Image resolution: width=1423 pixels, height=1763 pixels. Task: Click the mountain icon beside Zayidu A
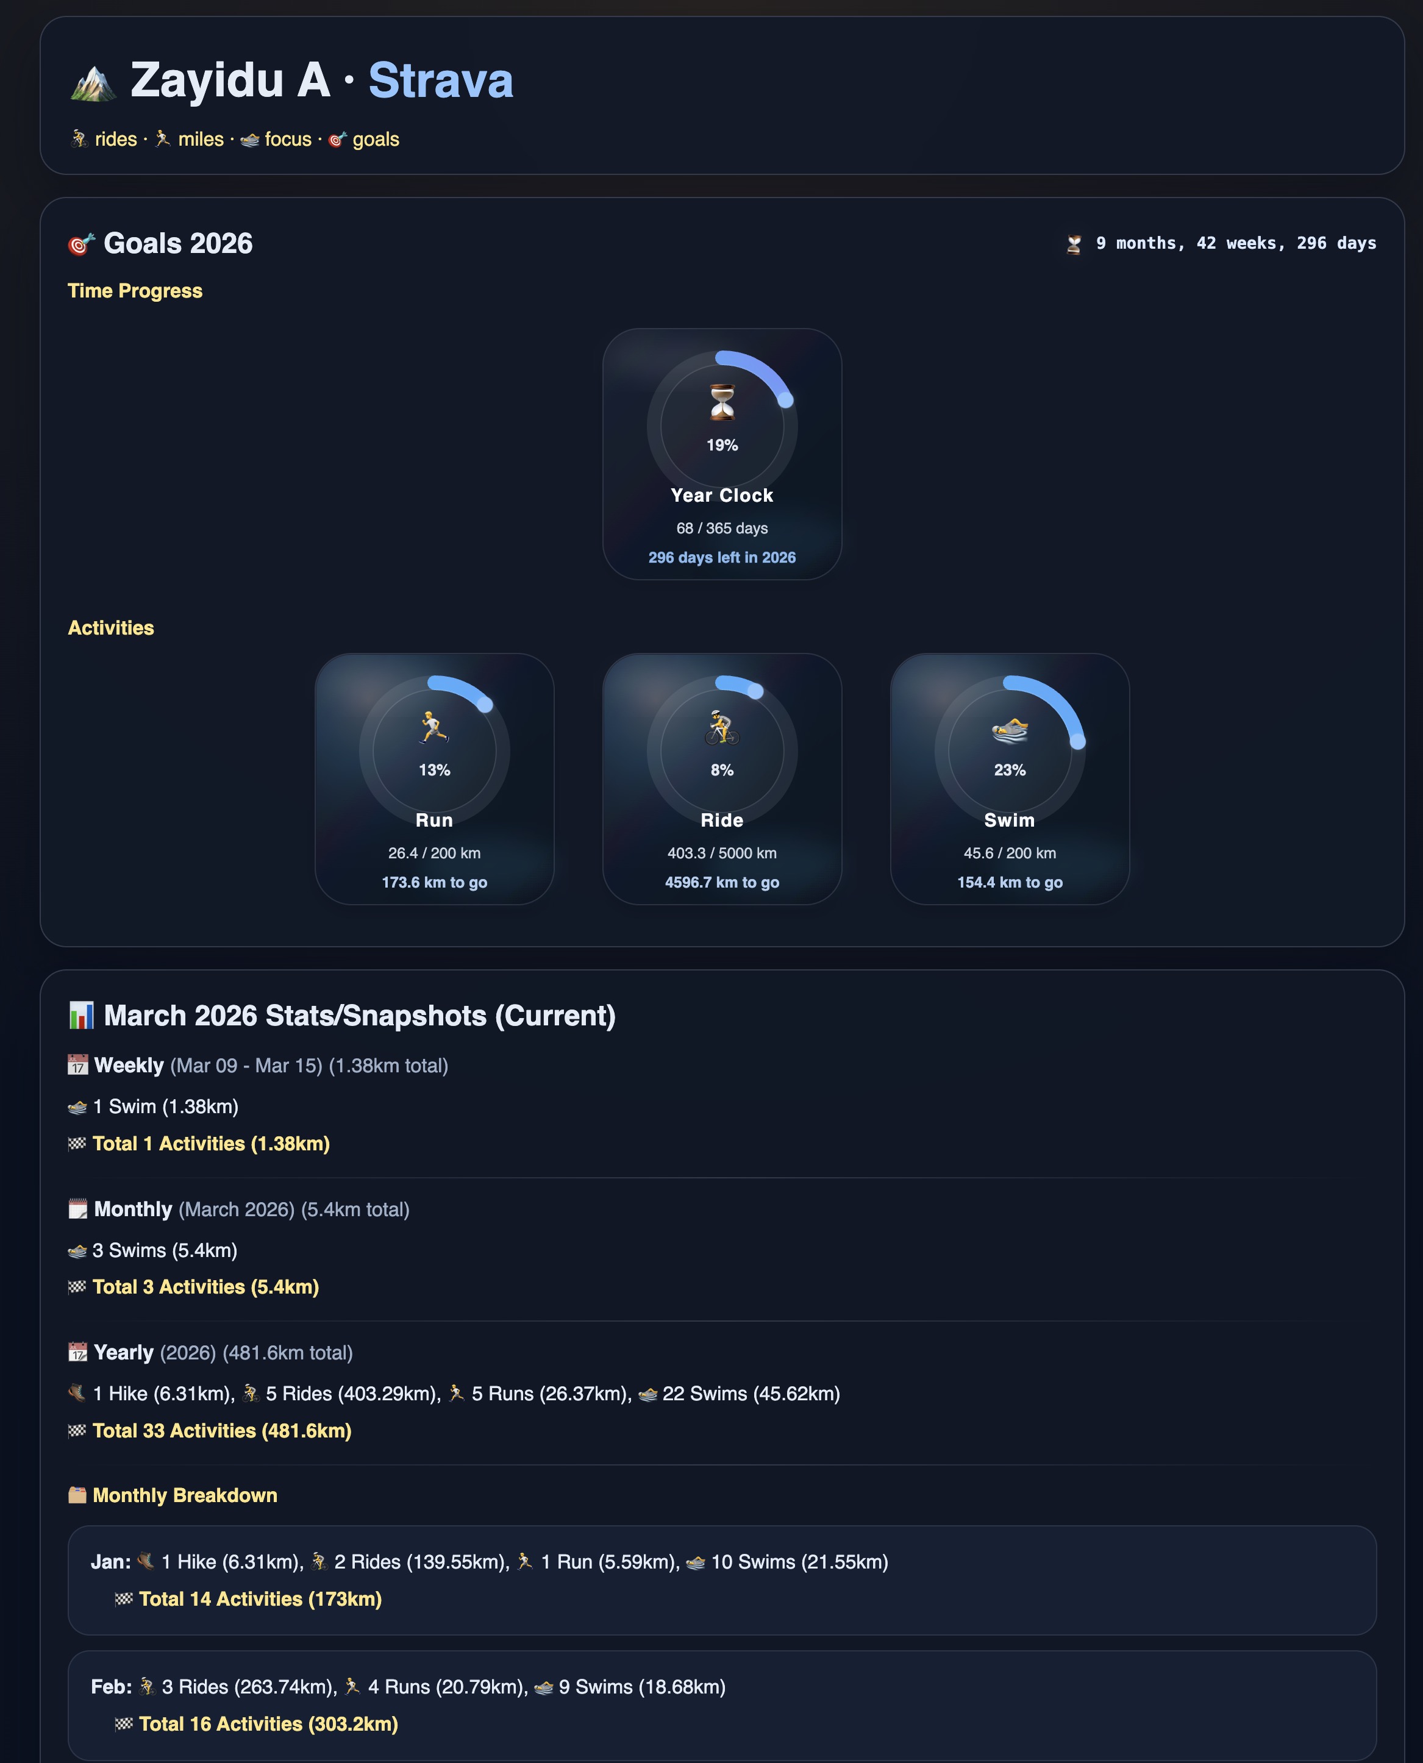point(93,82)
